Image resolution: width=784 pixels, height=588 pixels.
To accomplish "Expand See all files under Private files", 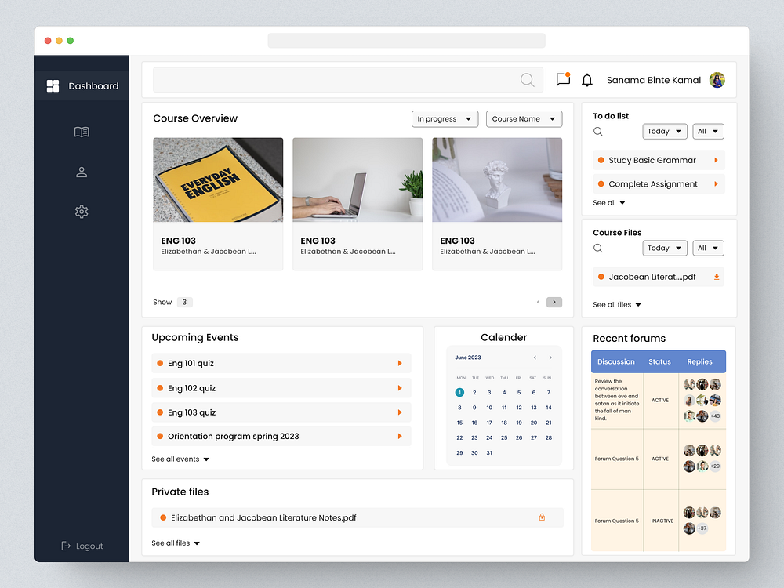I will 176,543.
